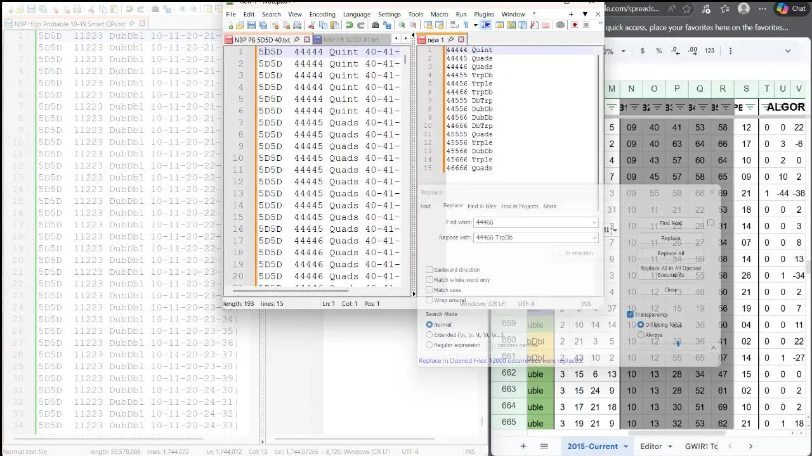Click the Zoom Out icon in toolbar

(413, 25)
